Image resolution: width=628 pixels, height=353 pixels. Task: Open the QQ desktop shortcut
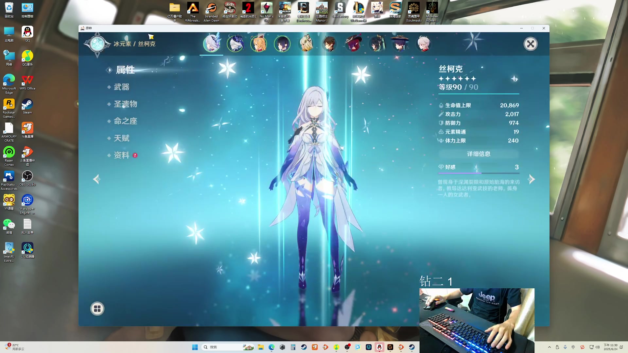pyautogui.click(x=27, y=34)
